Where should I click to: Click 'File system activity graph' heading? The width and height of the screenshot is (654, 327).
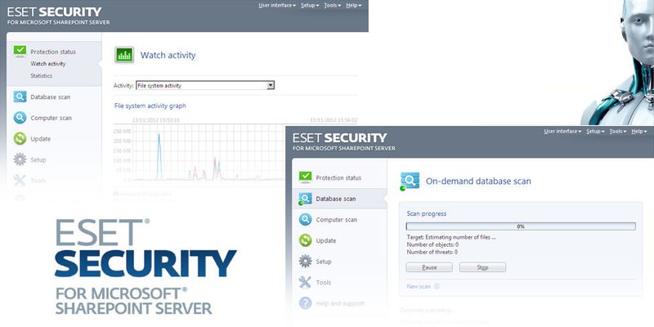point(150,106)
